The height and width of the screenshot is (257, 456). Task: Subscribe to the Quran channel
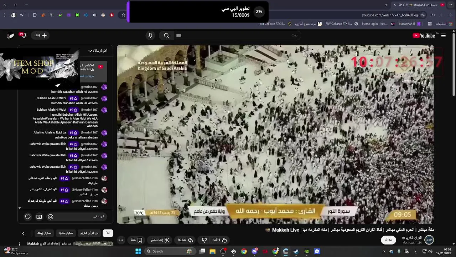389,240
